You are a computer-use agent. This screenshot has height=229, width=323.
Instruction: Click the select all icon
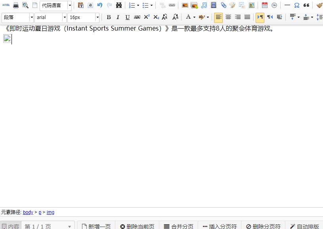pyautogui.click(x=90, y=5)
